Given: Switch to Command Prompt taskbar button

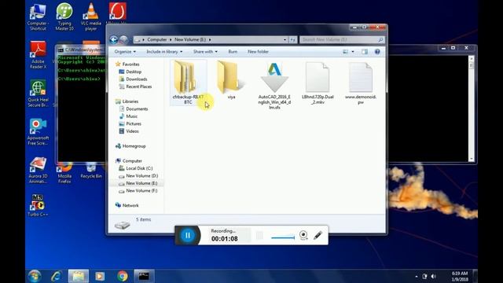Looking at the screenshot, I should coord(144,276).
